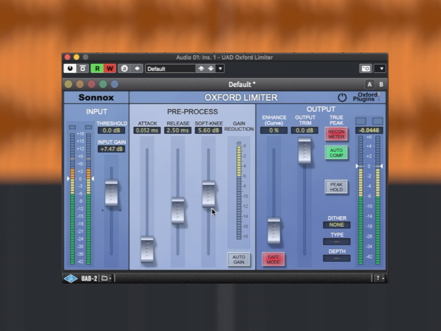Open the folder preset icon next to UAD-2
Viewport: 441px width, 331px height.
(x=104, y=278)
